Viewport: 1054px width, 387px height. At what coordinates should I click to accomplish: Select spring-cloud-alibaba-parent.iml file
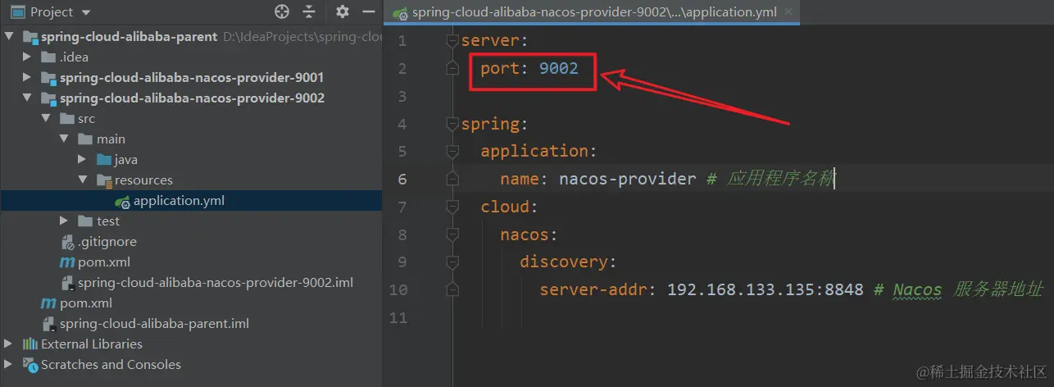pyautogui.click(x=154, y=324)
